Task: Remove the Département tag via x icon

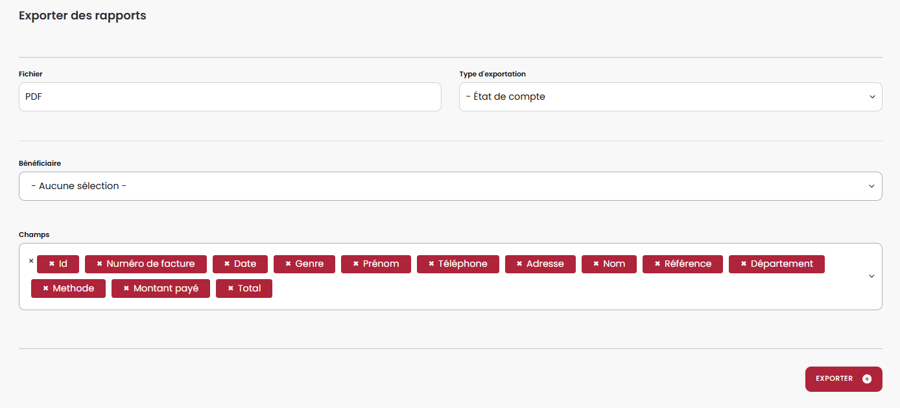Action: (x=744, y=264)
